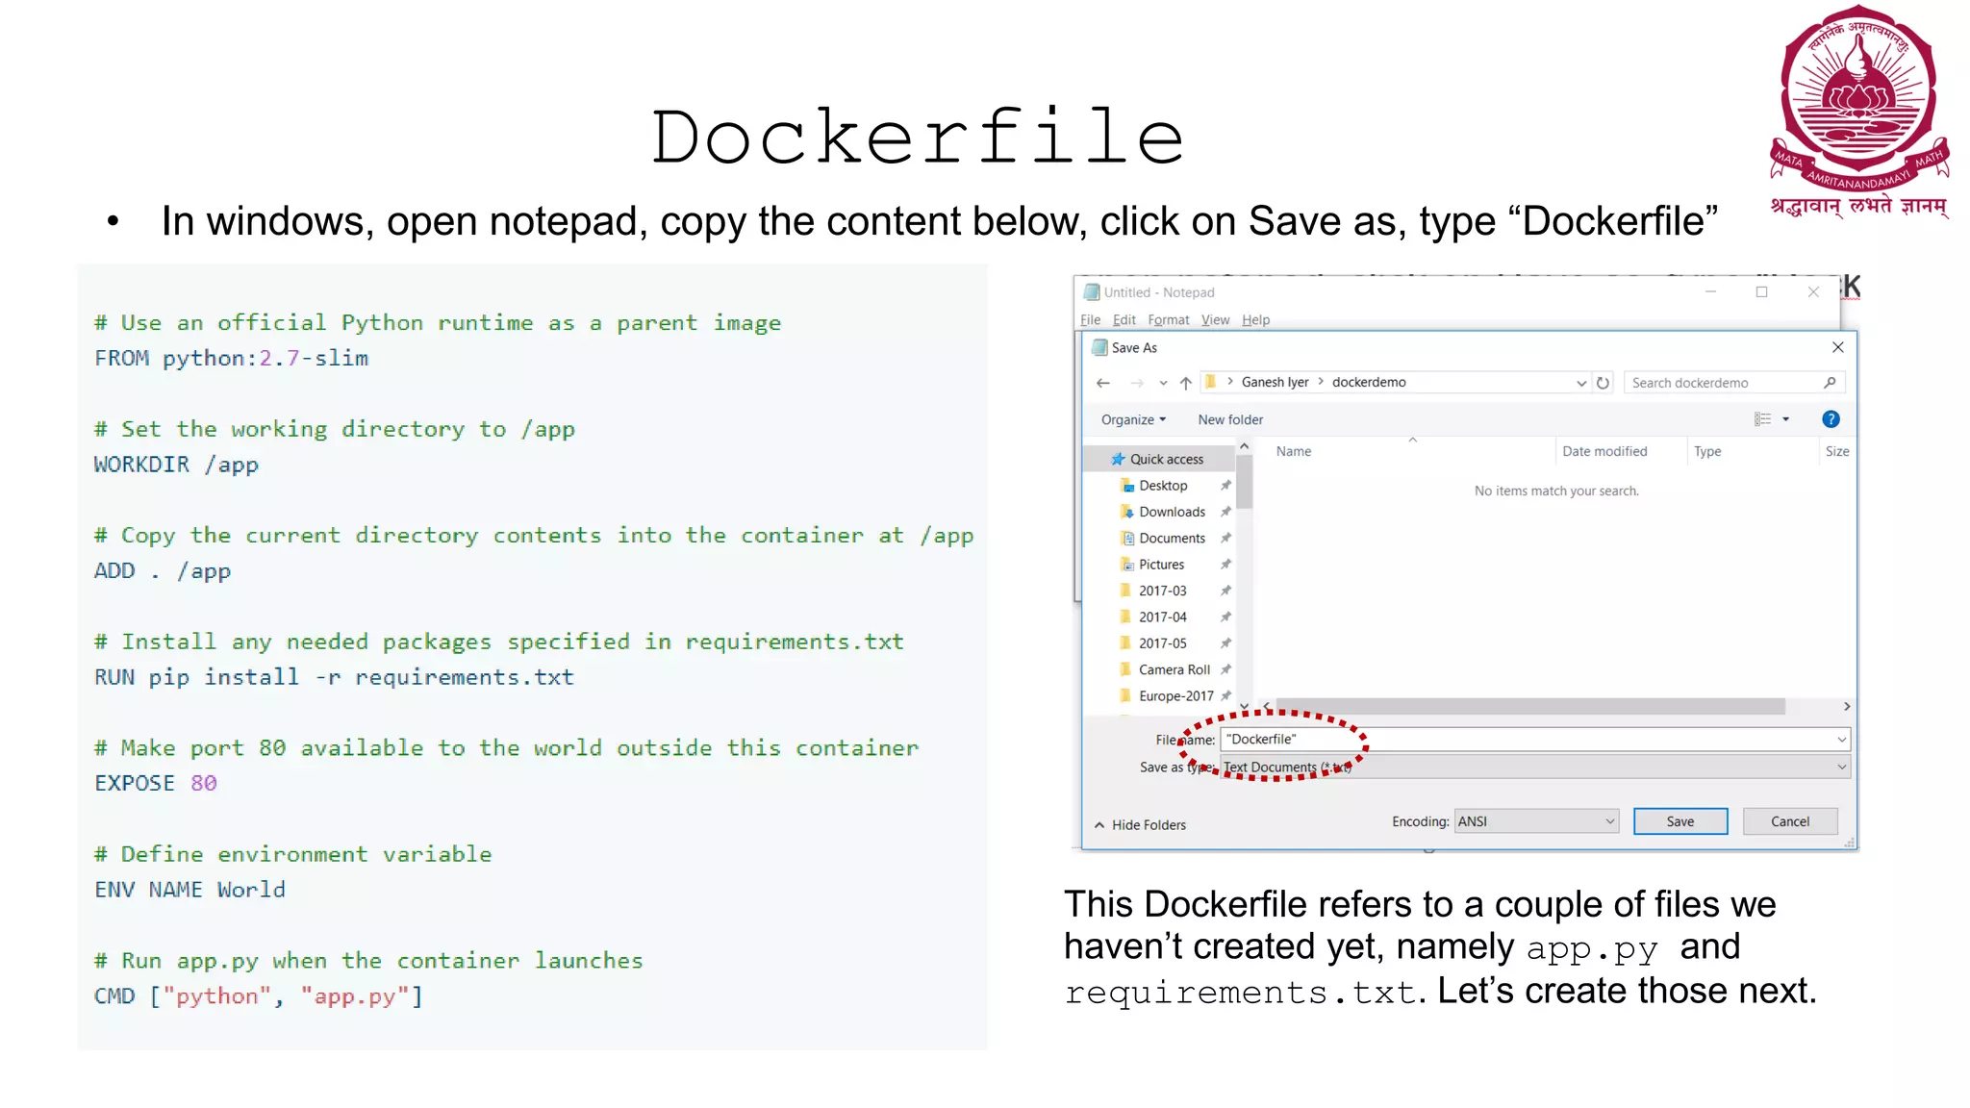Click the change view layout icon
This screenshot has width=1970, height=1108.
(x=1762, y=419)
